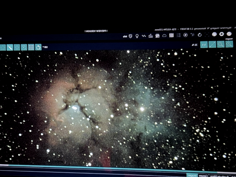Show the Camera panel aperture icon
This screenshot has height=177, width=236.
click(x=221, y=34)
